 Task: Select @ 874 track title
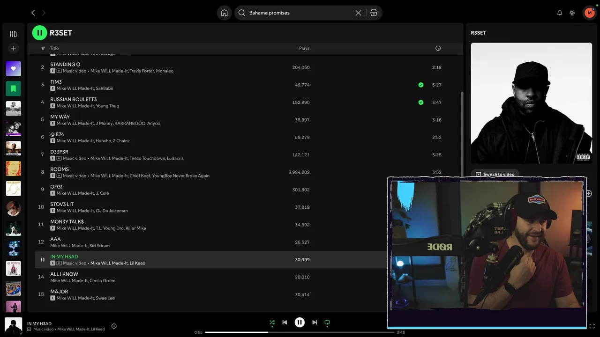(57, 134)
